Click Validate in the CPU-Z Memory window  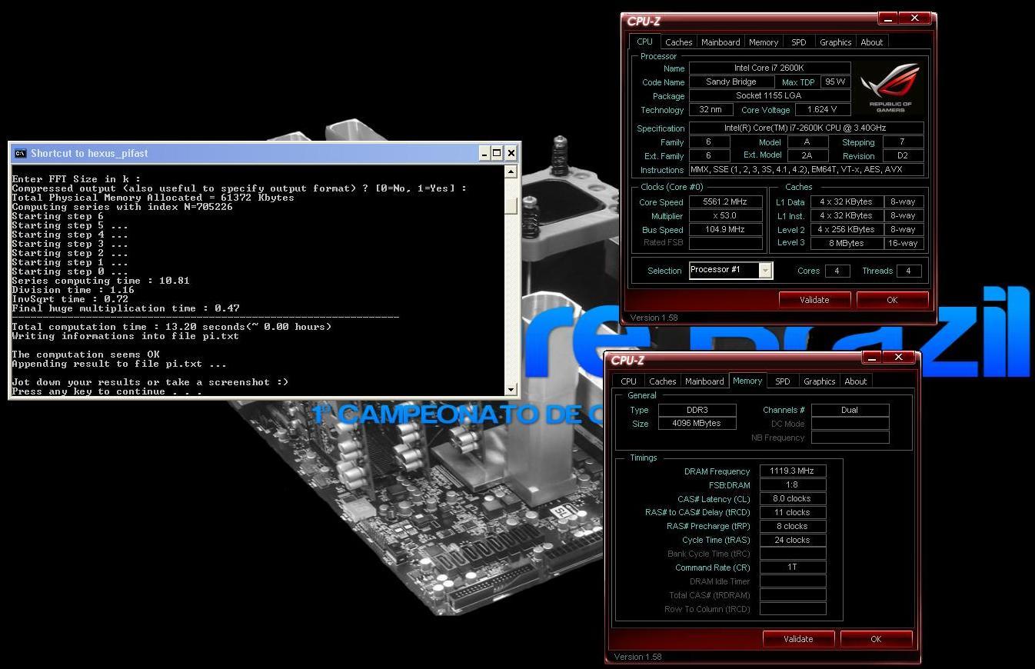click(x=798, y=639)
